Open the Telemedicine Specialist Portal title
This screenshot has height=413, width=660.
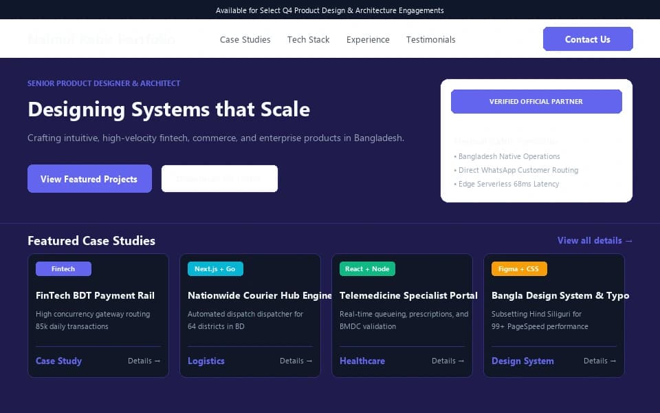(x=408, y=295)
